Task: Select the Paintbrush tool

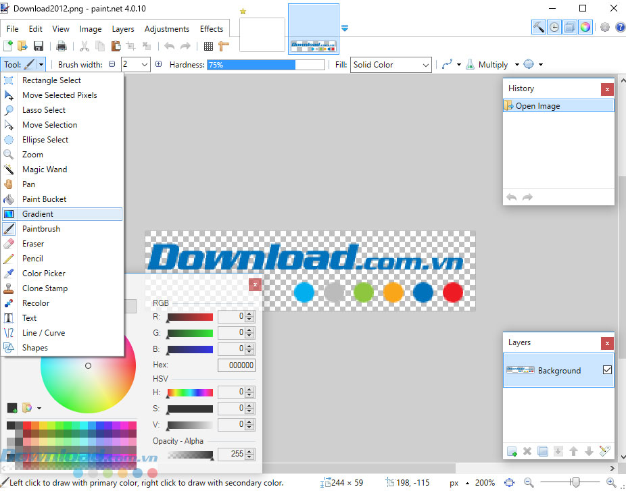Action: tap(62, 228)
